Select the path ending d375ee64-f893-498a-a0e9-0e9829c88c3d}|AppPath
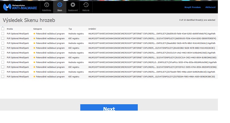 tap(152, 72)
